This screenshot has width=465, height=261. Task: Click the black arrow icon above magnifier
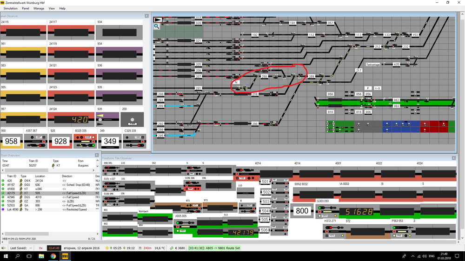(158, 20)
